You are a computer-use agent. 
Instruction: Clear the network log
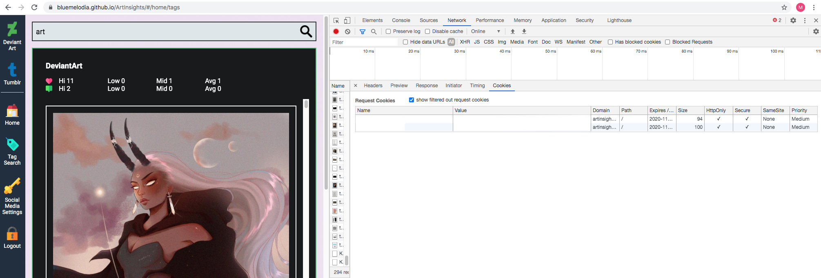tap(347, 31)
